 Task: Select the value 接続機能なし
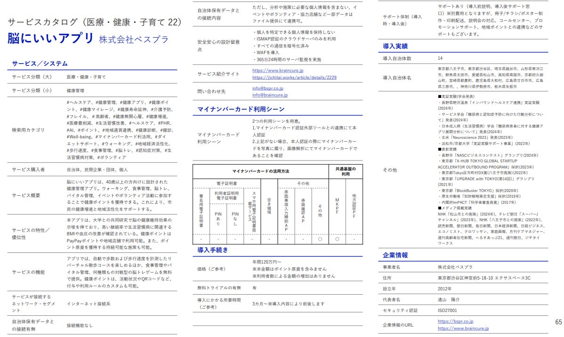pyautogui.click(x=80, y=326)
